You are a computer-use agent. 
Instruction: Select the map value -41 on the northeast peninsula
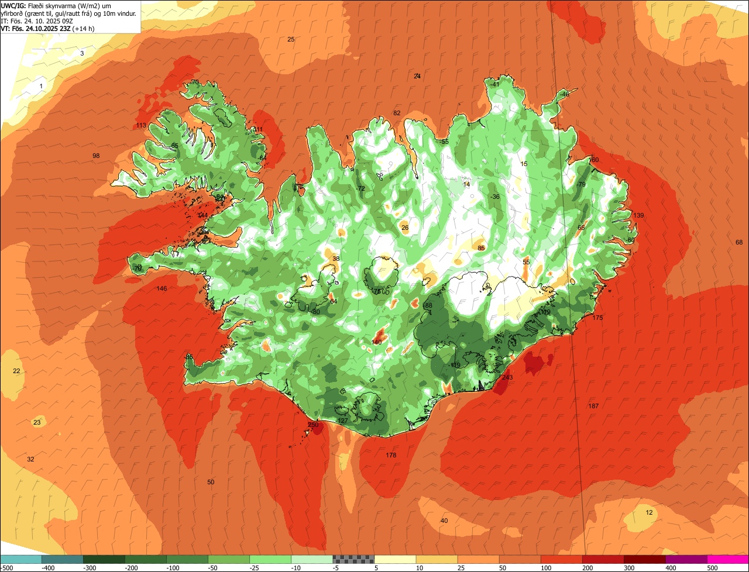(495, 84)
